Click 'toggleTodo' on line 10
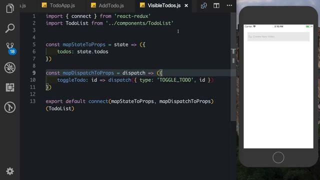 coord(71,80)
